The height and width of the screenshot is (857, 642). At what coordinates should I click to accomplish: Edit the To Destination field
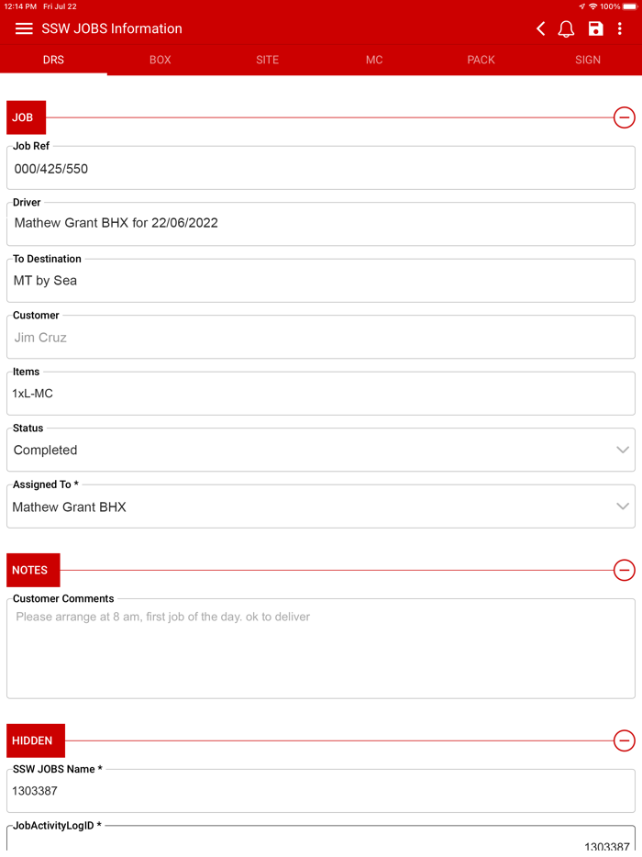point(321,281)
